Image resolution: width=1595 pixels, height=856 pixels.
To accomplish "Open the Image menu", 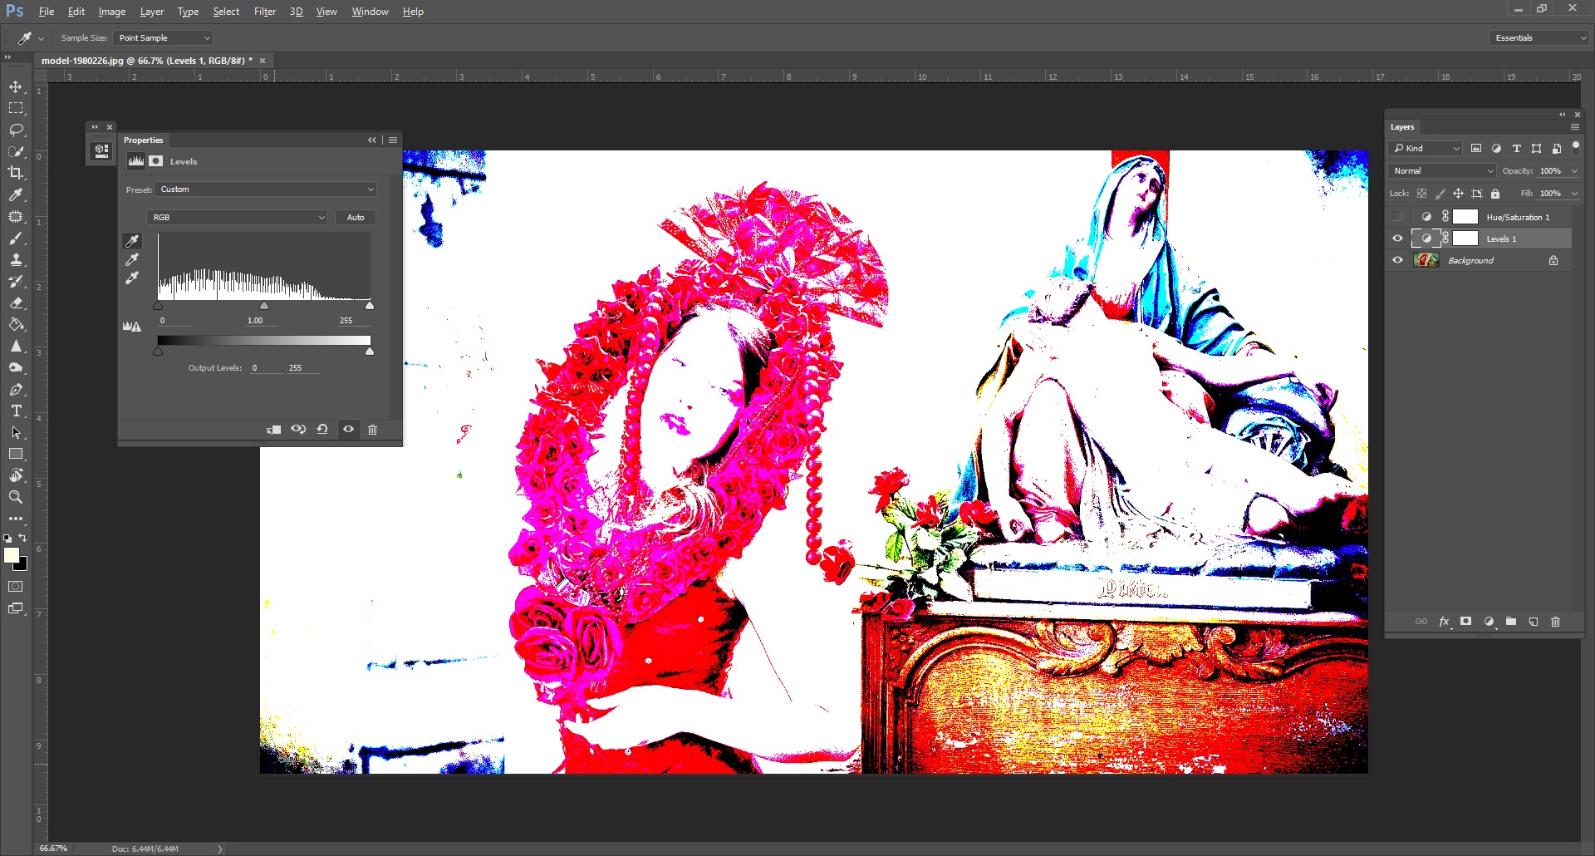I will pos(112,12).
